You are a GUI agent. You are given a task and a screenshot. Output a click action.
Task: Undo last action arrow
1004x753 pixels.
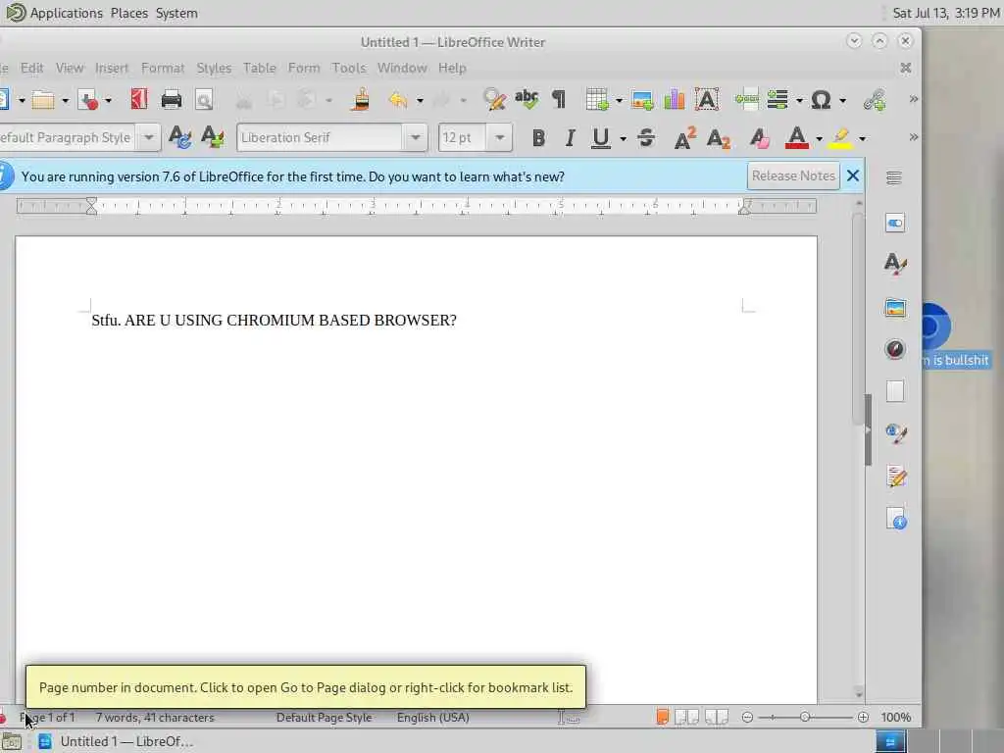398,99
